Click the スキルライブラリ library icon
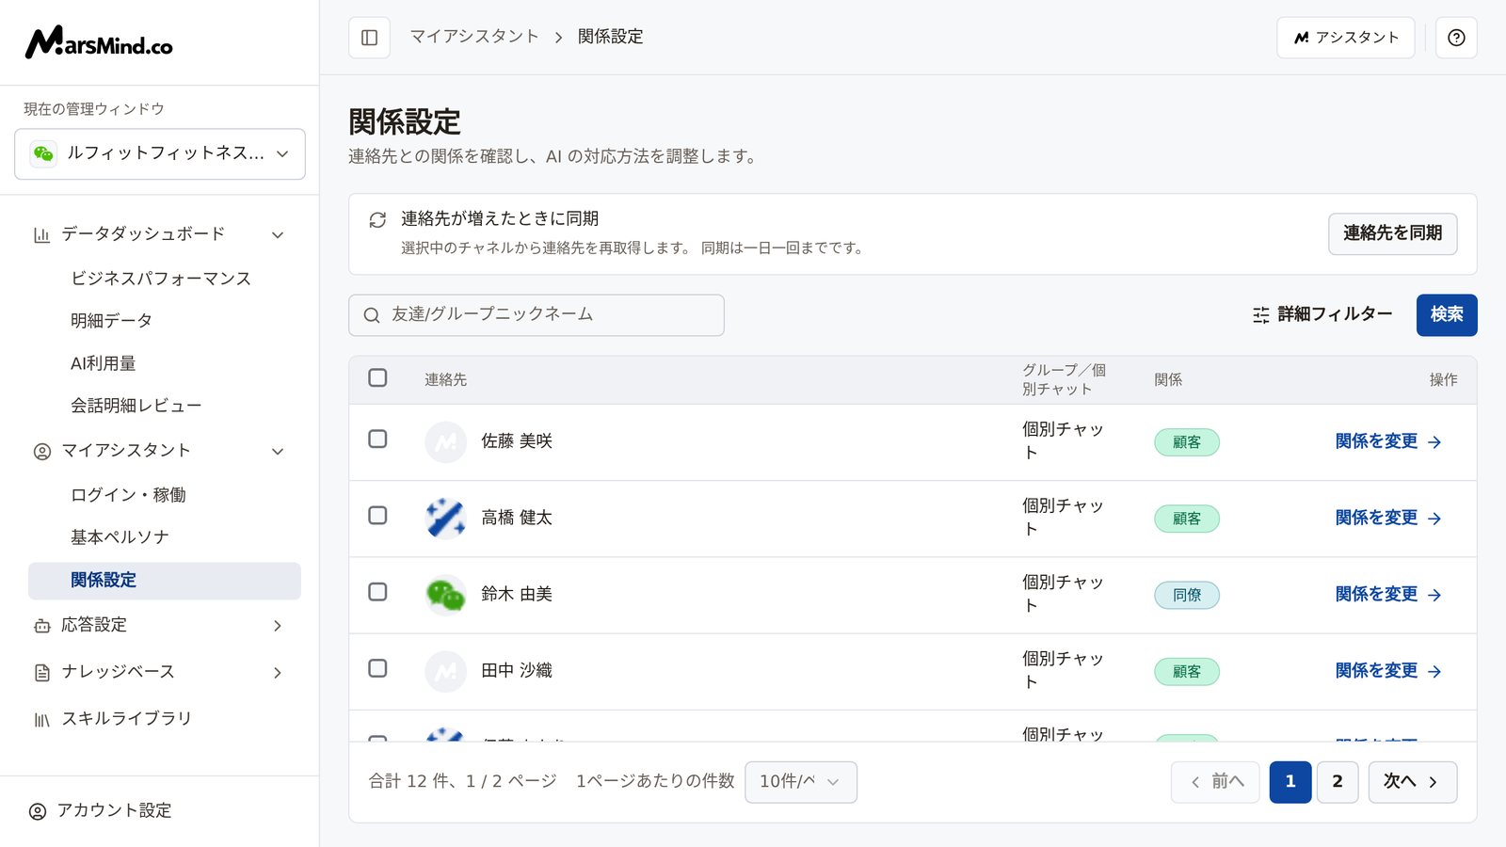This screenshot has width=1506, height=847. click(41, 720)
